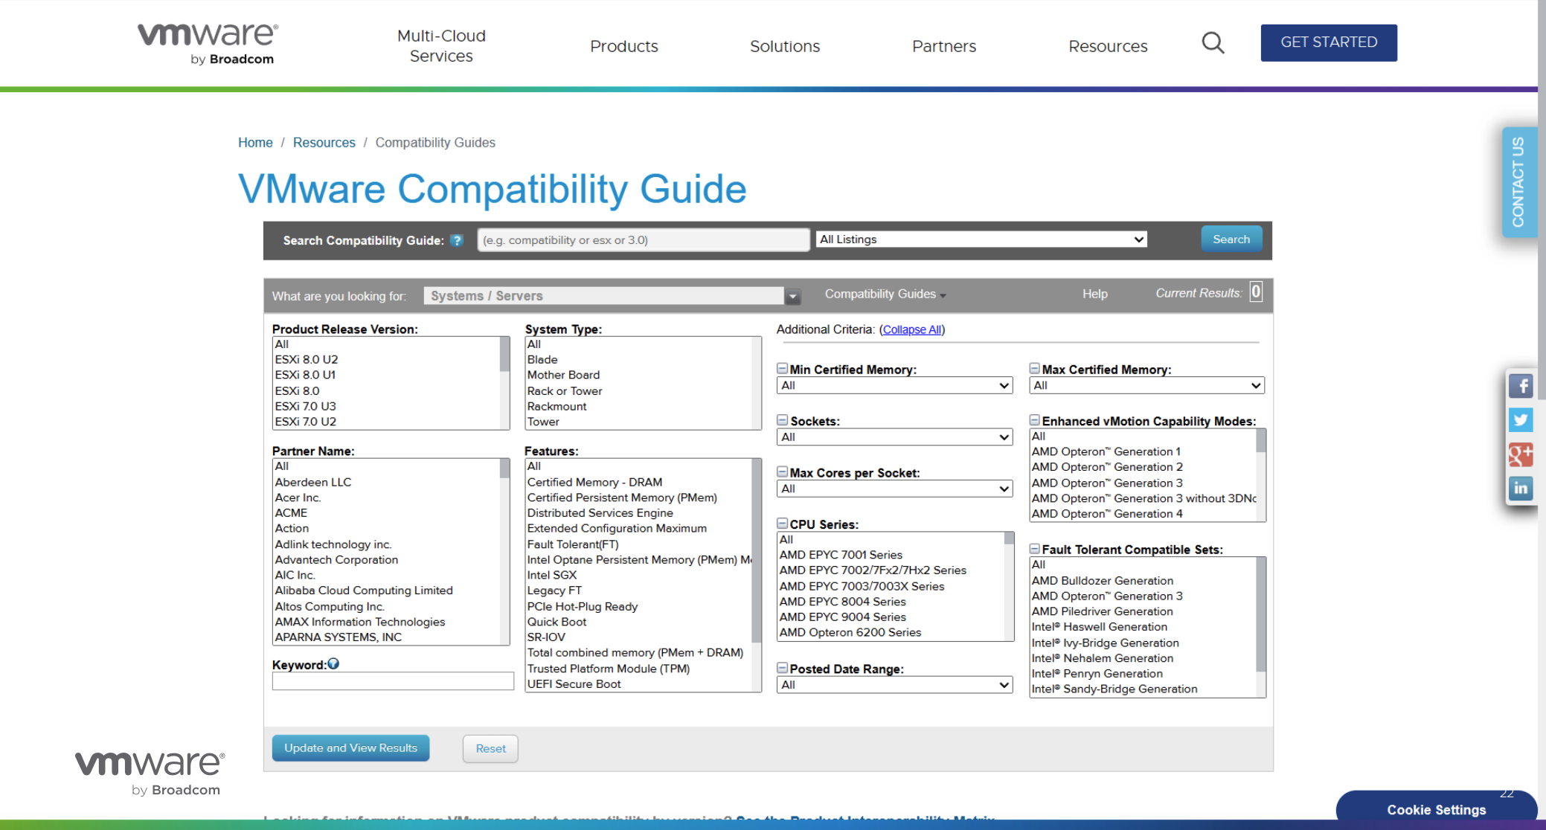This screenshot has width=1546, height=830.
Task: Click the Keyword input field
Action: click(x=393, y=681)
